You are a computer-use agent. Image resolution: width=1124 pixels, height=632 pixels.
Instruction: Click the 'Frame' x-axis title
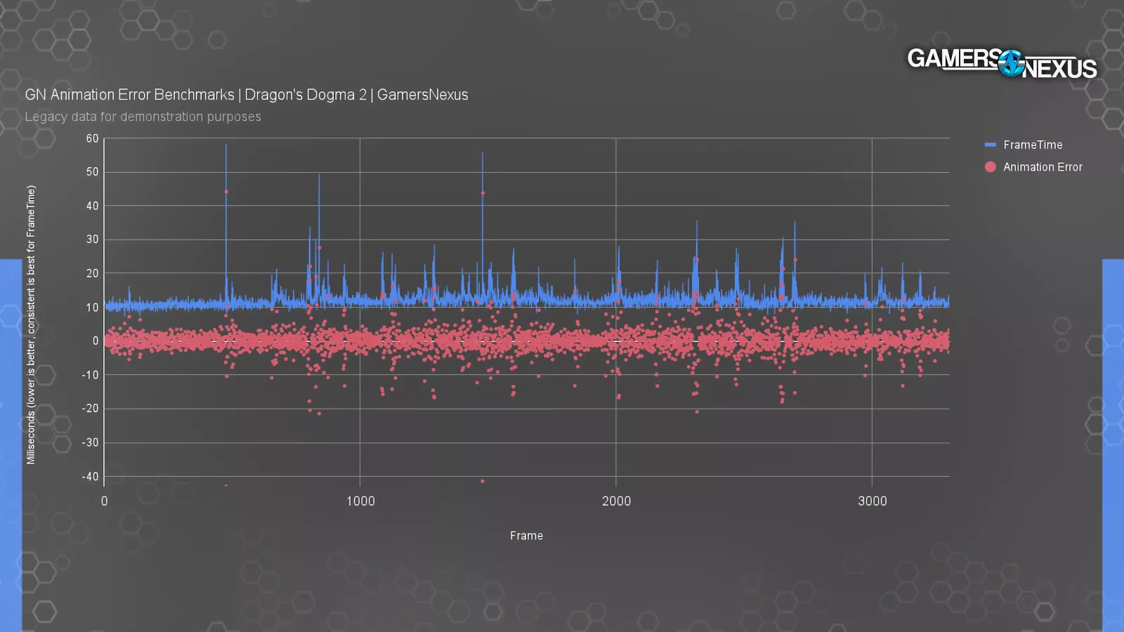(526, 536)
